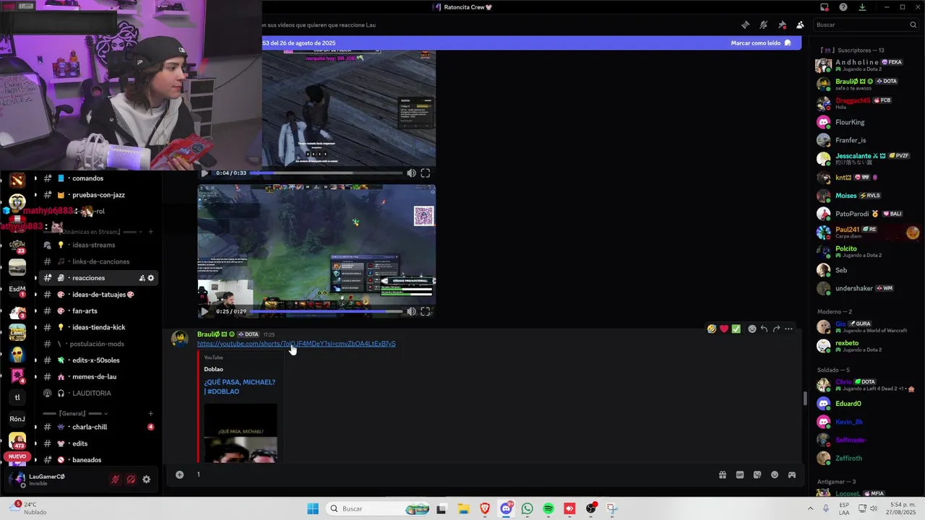Image resolution: width=925 pixels, height=520 pixels.
Task: Click the plus attach button in message box
Action: pos(179,474)
